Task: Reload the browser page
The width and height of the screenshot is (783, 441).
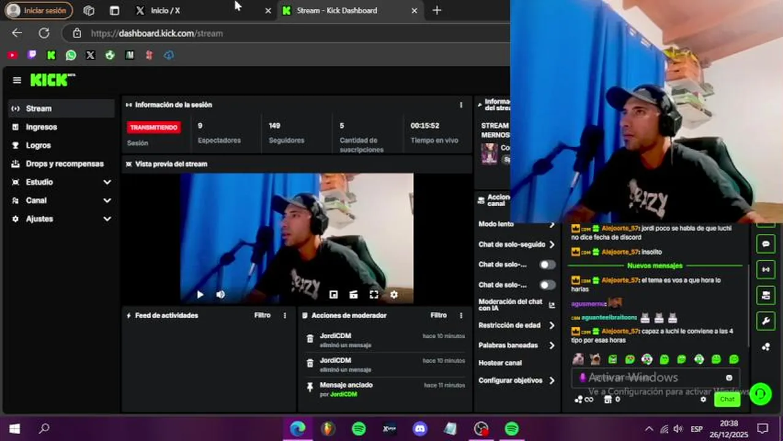Action: pyautogui.click(x=44, y=33)
